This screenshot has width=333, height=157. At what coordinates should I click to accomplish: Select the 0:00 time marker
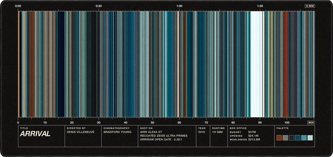18,6
